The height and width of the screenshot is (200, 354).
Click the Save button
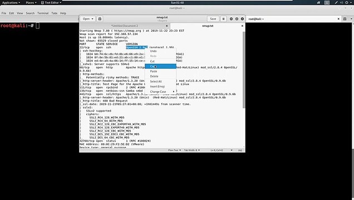[213, 19]
